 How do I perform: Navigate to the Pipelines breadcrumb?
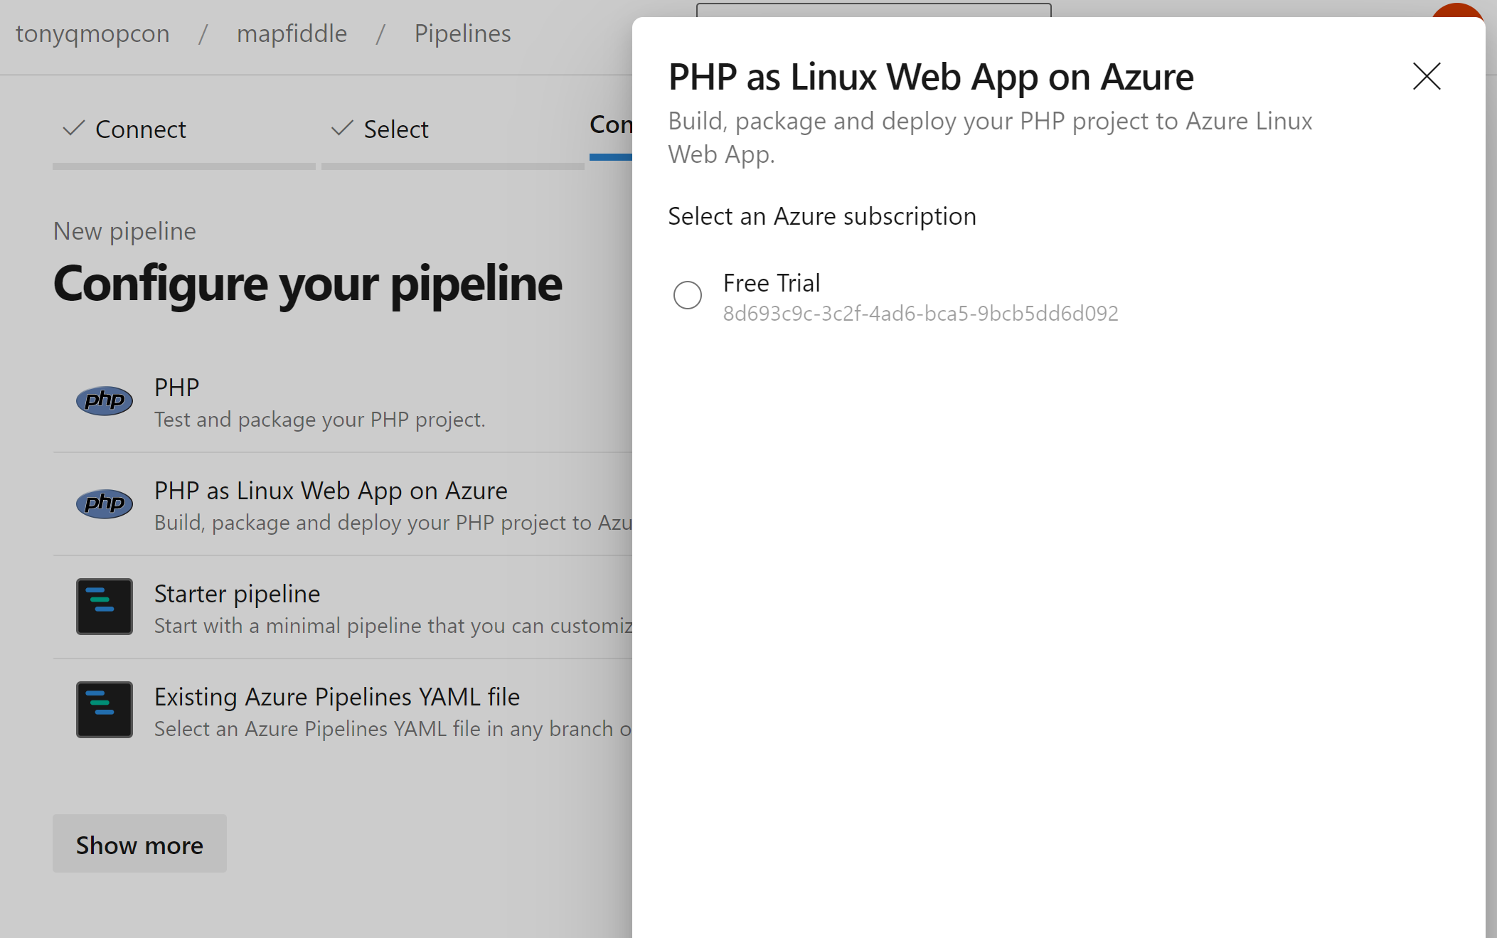coord(462,33)
